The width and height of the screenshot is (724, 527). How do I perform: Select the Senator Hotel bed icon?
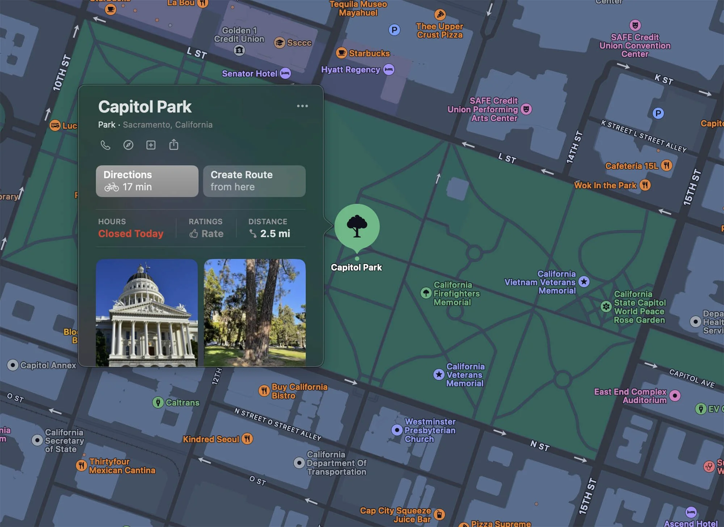tap(285, 73)
